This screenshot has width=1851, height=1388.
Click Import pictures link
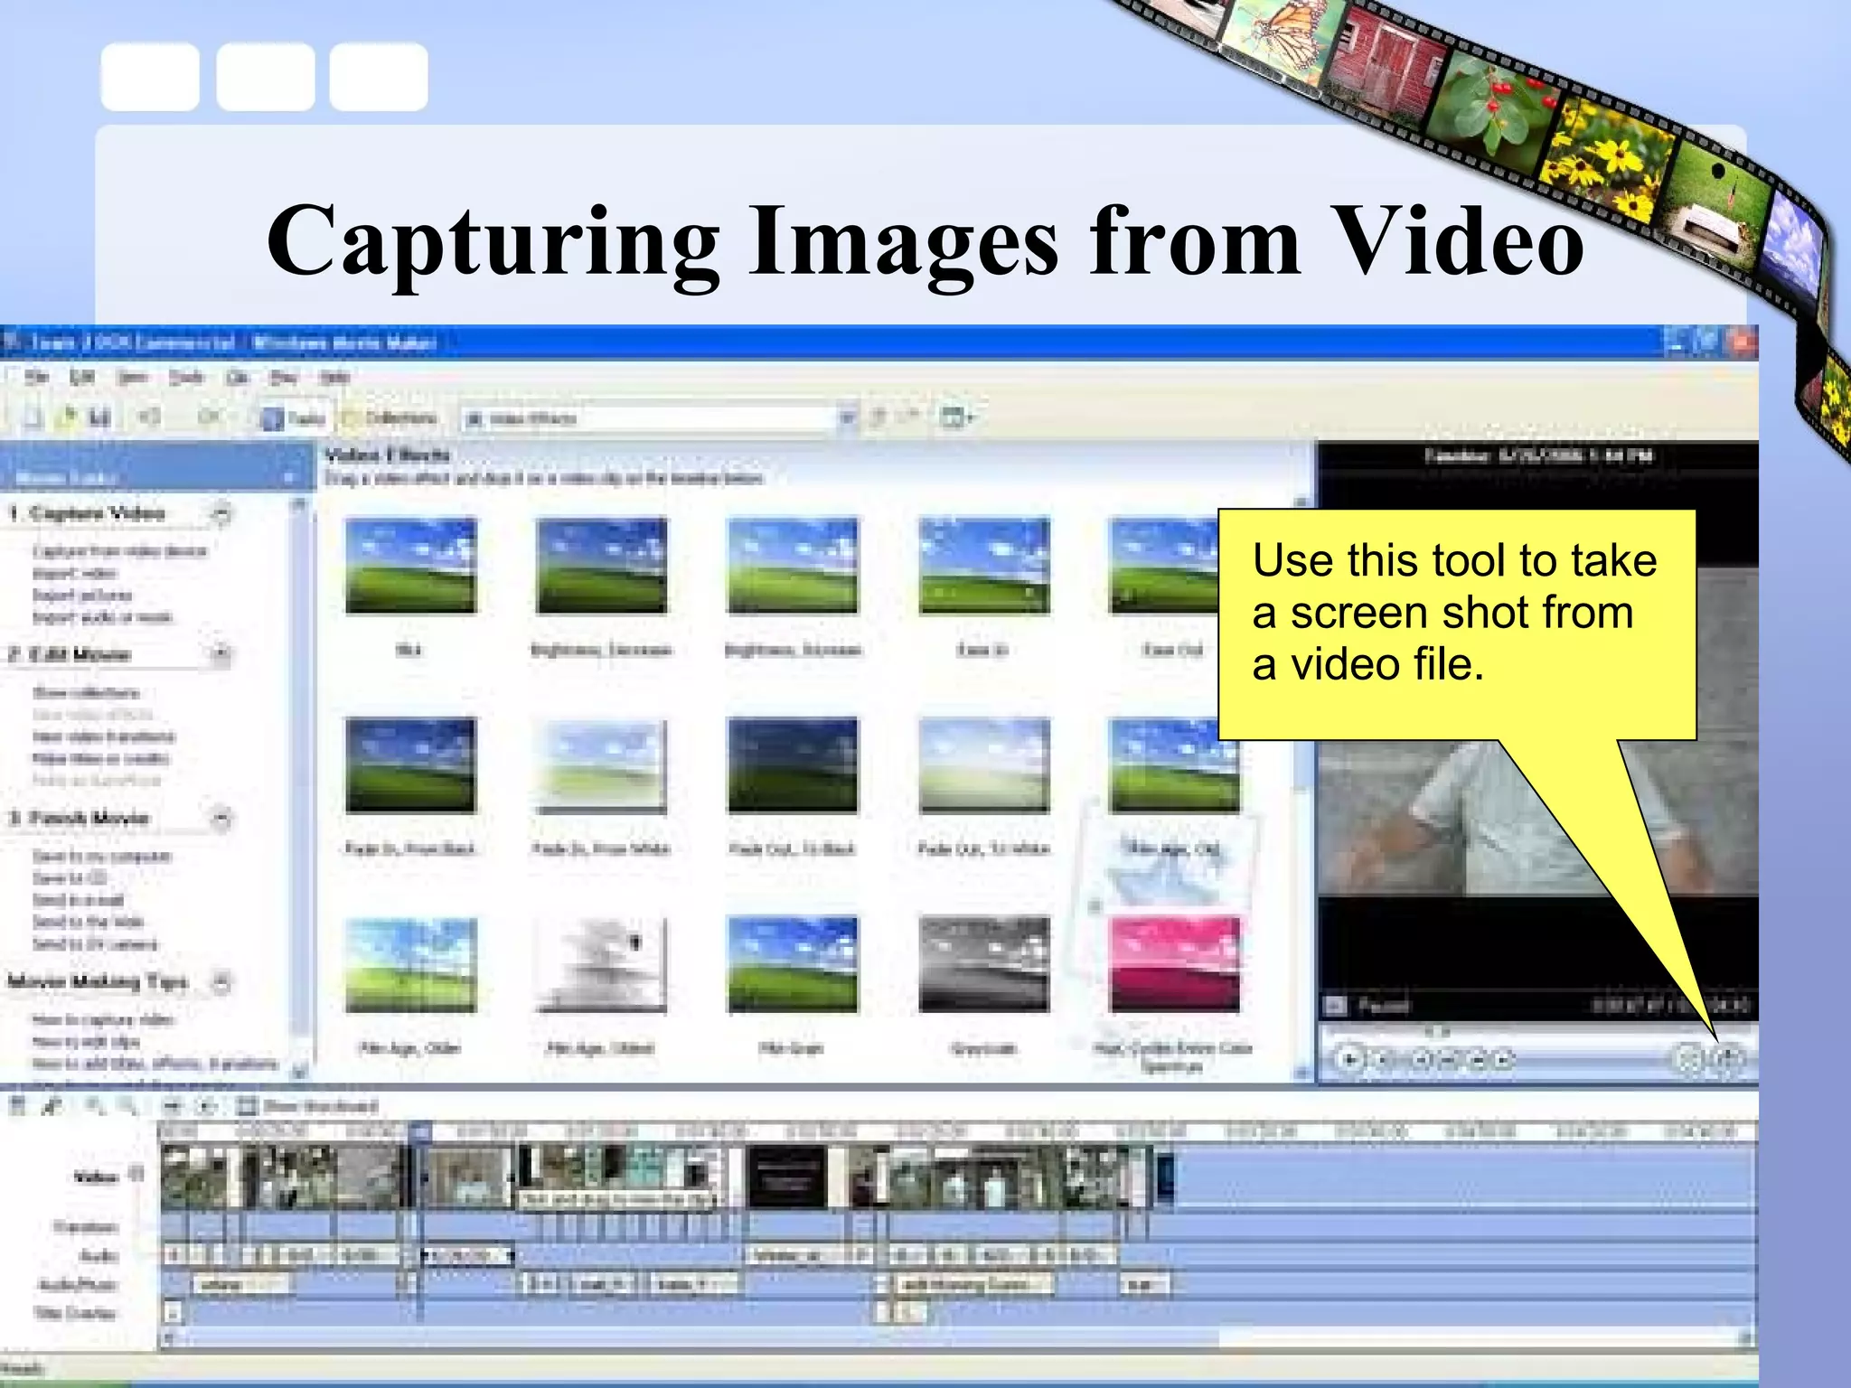point(82,596)
